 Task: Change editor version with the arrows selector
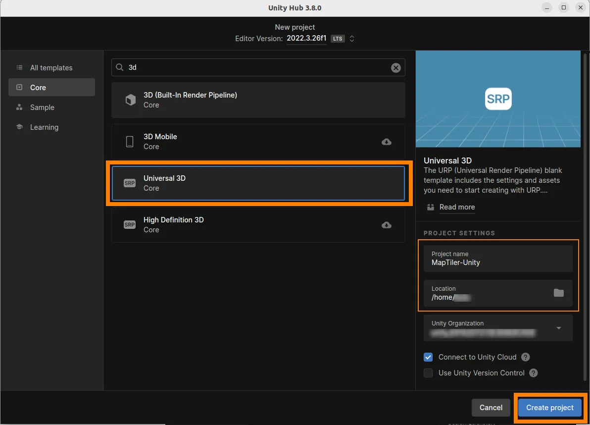click(352, 39)
